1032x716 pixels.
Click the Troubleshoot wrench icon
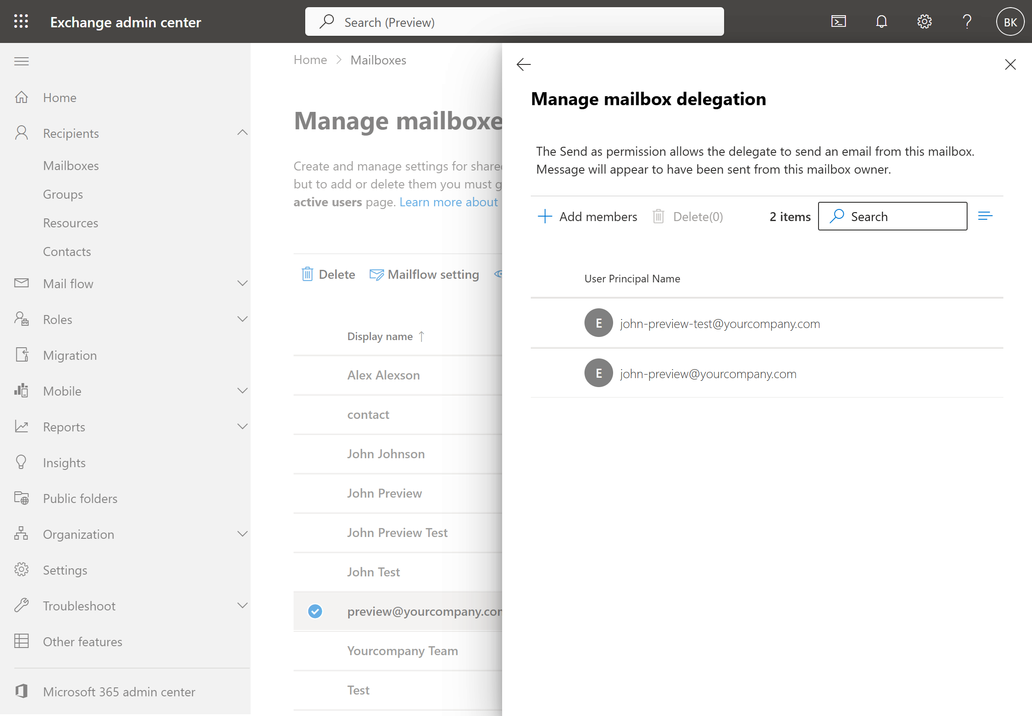[x=21, y=605]
